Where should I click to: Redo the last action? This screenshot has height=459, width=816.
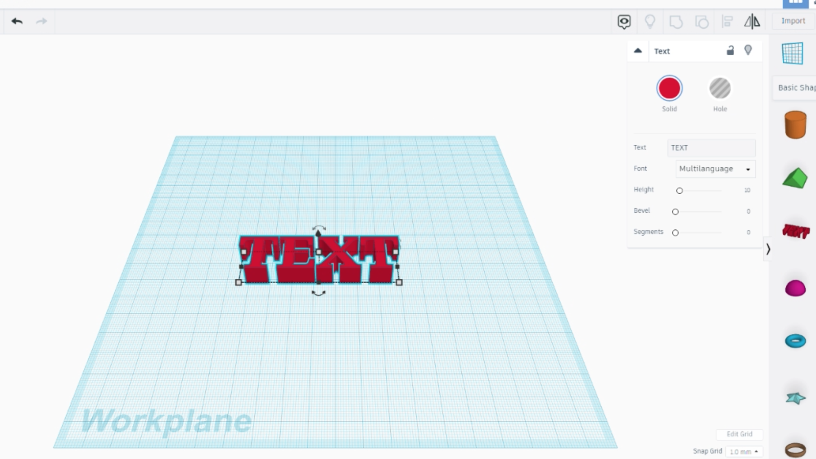click(x=41, y=21)
